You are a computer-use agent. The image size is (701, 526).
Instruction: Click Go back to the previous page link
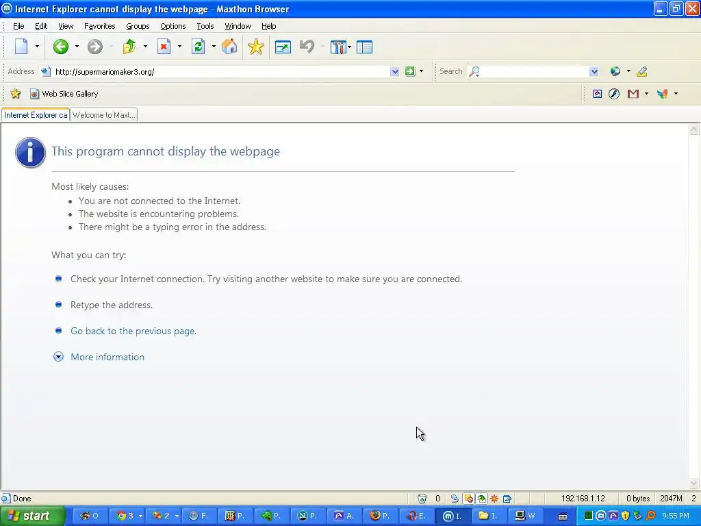133,331
